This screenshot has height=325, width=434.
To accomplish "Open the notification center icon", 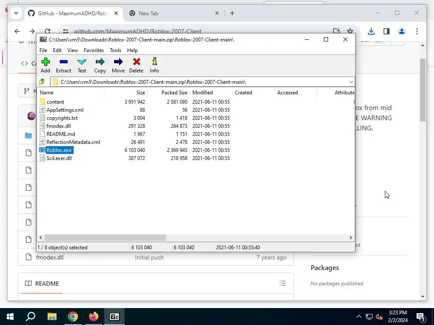I will coord(420,317).
